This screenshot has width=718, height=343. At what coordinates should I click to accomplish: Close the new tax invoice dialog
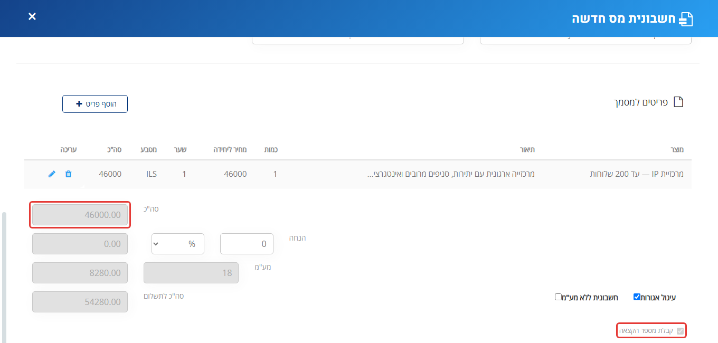point(32,16)
